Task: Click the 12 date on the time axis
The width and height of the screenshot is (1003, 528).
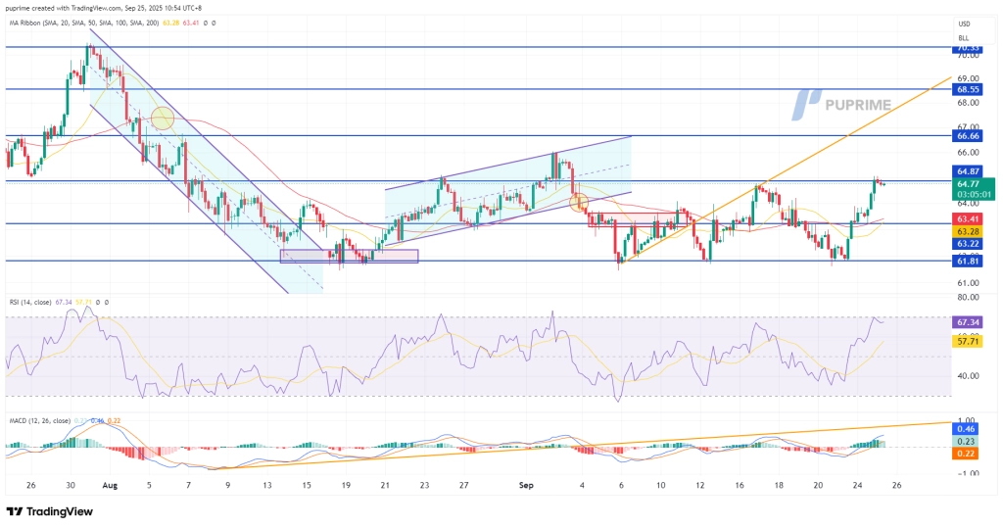Action: coord(700,486)
